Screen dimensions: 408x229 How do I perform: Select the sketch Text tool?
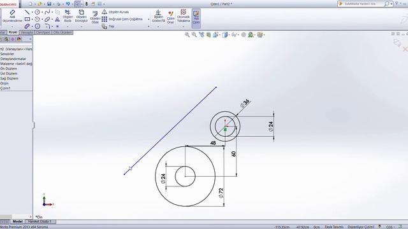click(x=57, y=19)
